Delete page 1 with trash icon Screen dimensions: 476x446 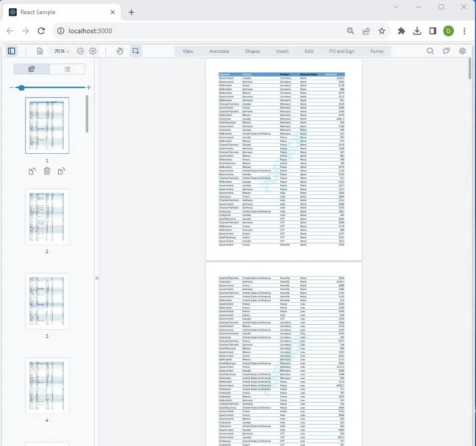47,171
